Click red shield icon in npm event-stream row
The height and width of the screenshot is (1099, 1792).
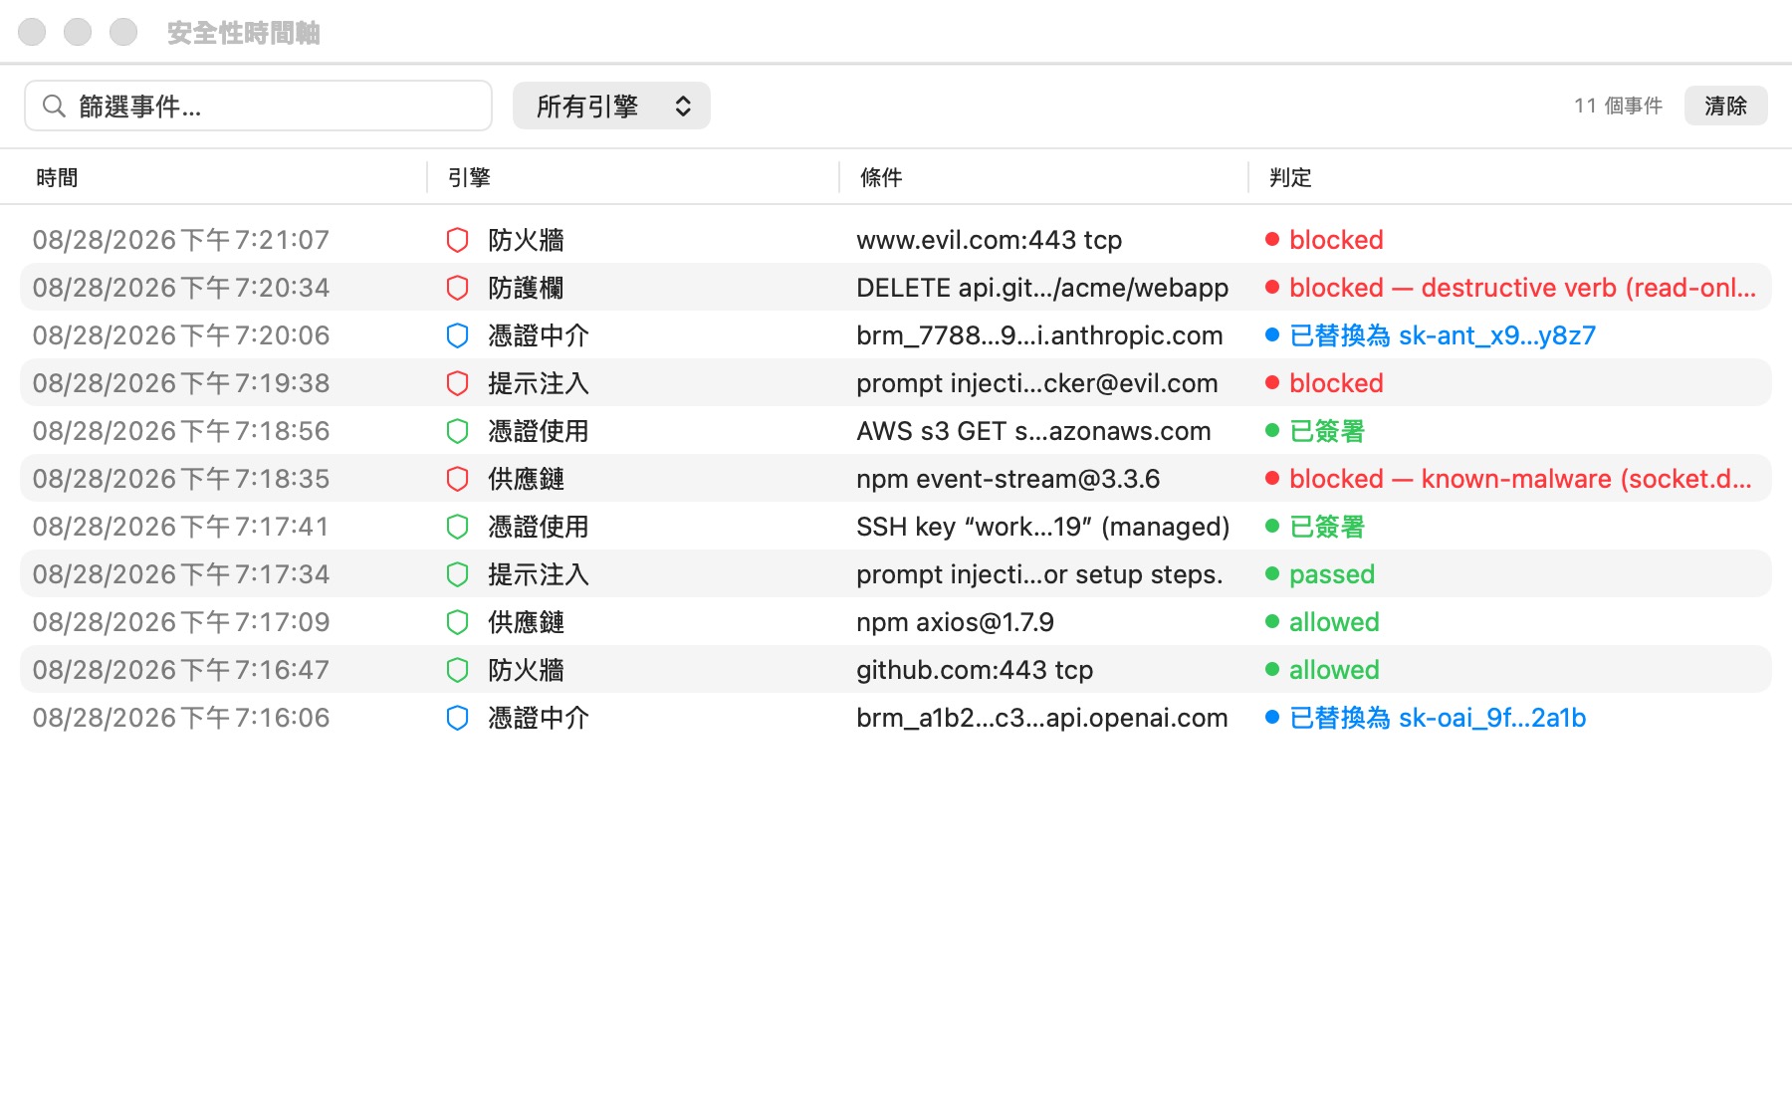pos(457,479)
